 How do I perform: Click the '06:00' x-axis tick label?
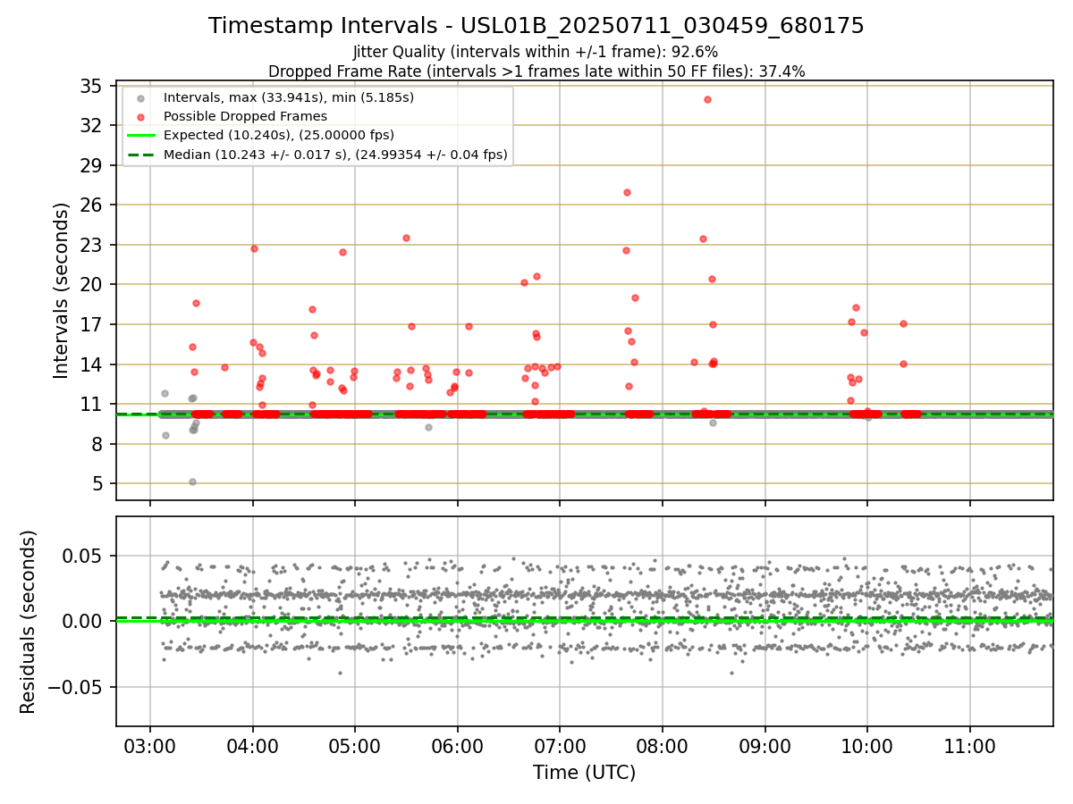click(458, 745)
